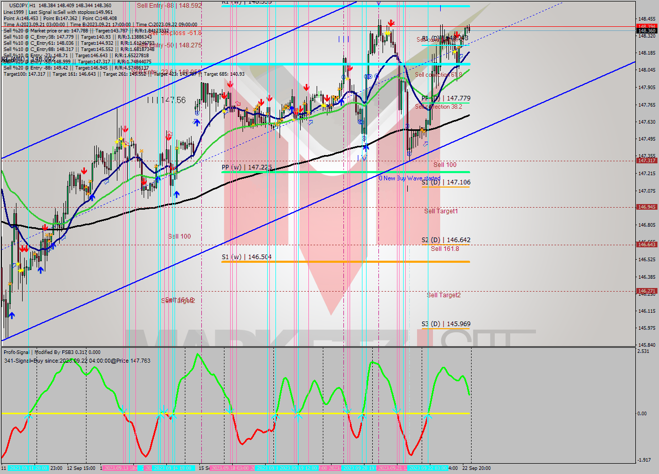The width and height of the screenshot is (659, 474).
Task: Click the 'Target100: 147.317' targets line
Action: (x=124, y=74)
